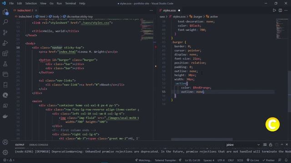This screenshot has height=163, width=291.
Task: Open the Manage gear icon
Action: point(5,152)
